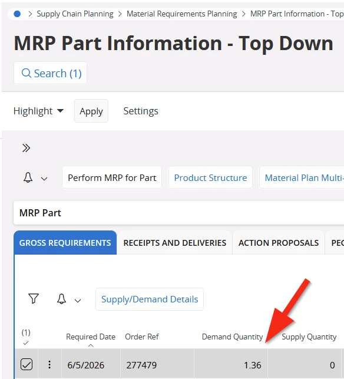This screenshot has height=379, width=344.
Task: Expand the side panel with double chevron
Action: pyautogui.click(x=26, y=148)
